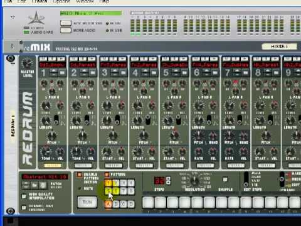
Task: Click the save patch disk icon
Action: tap(43, 185)
